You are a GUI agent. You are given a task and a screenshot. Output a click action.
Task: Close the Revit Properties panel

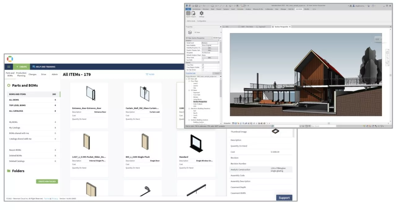221,27
